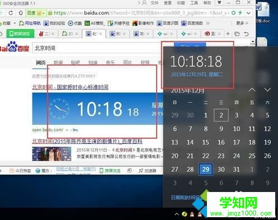This screenshot has height=220, width=278.
Task: Click the green circular icon in the address bar
Action: 233,13
